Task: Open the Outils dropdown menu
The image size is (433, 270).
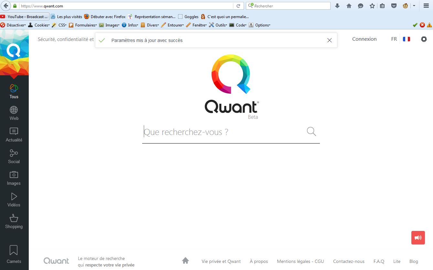Action: (x=218, y=25)
